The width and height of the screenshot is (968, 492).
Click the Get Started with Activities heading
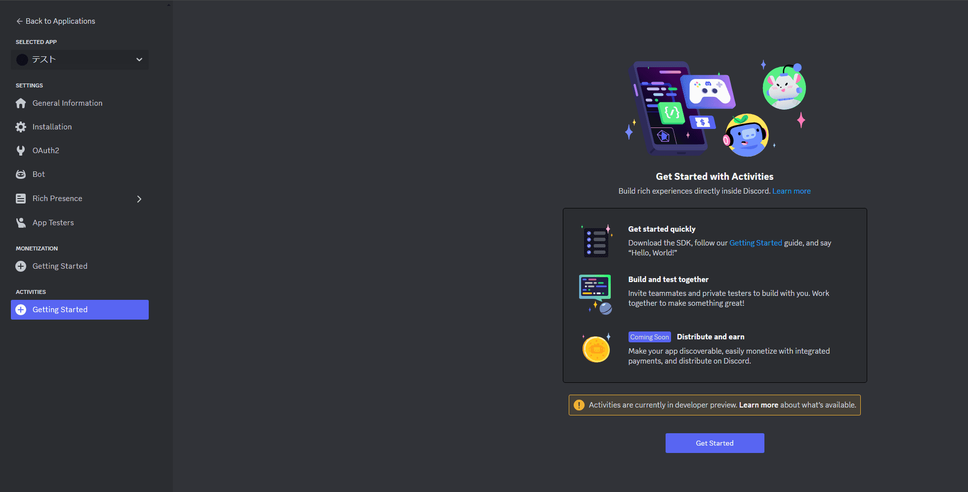coord(715,176)
